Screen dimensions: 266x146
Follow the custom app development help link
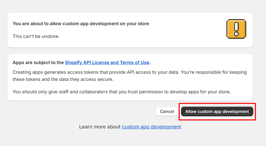click(151, 127)
